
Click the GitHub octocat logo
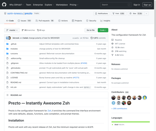[x=4, y=5]
